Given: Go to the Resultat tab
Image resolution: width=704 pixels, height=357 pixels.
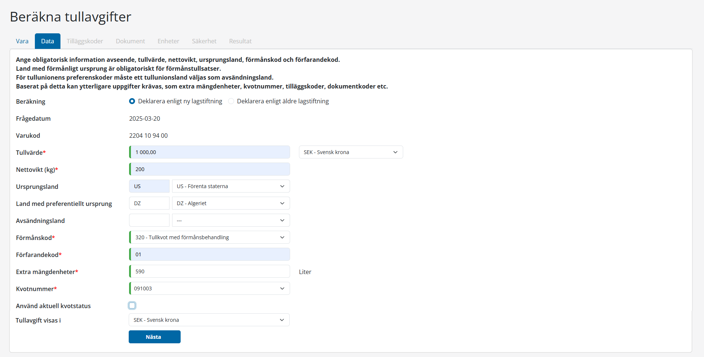Looking at the screenshot, I should coord(240,41).
